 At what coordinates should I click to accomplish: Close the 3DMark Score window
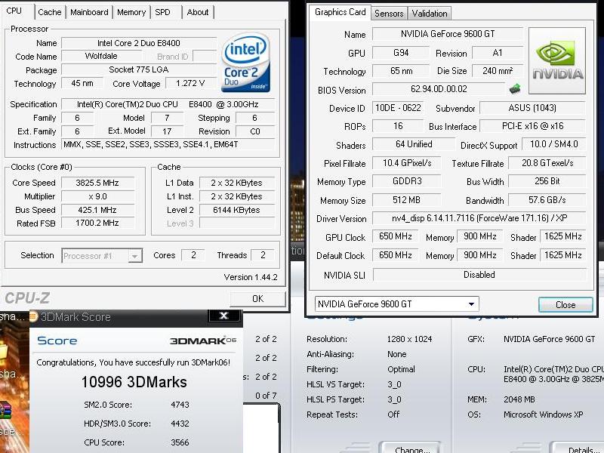click(223, 316)
